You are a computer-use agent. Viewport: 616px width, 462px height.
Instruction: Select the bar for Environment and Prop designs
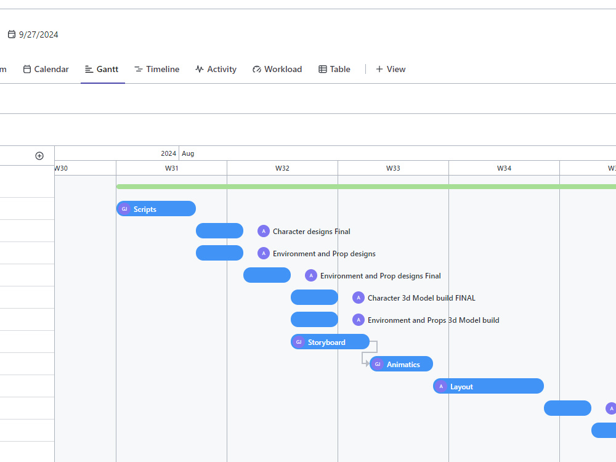(220, 253)
